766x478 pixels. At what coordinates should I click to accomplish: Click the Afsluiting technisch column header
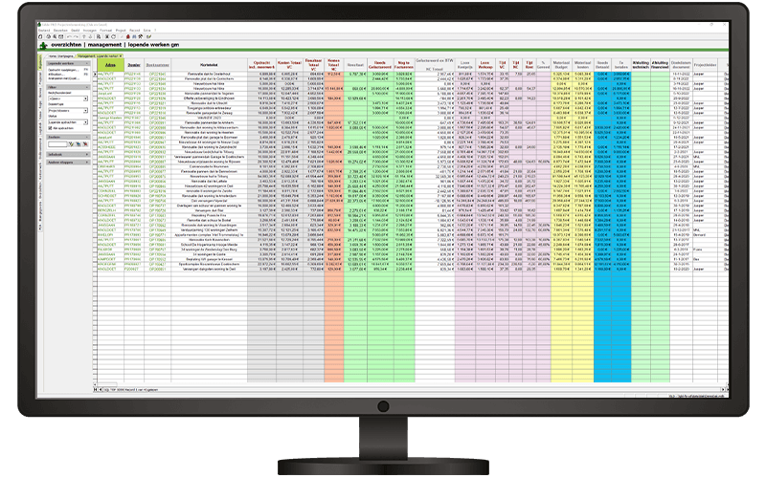click(x=641, y=65)
